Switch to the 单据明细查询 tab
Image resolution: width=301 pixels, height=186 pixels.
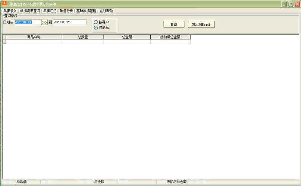(x=30, y=11)
